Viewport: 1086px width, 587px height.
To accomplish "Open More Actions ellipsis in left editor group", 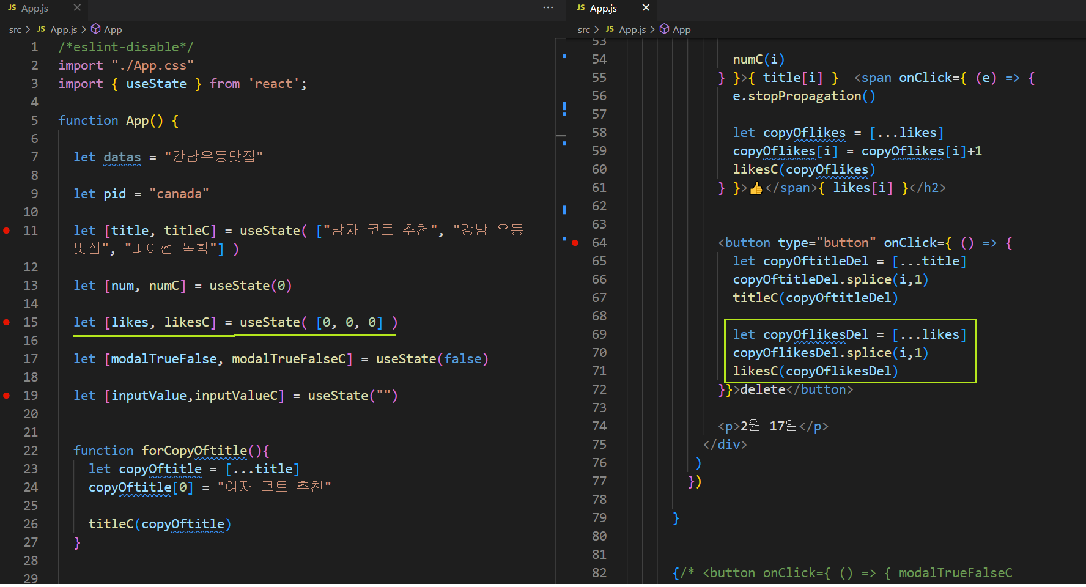I will pos(548,8).
